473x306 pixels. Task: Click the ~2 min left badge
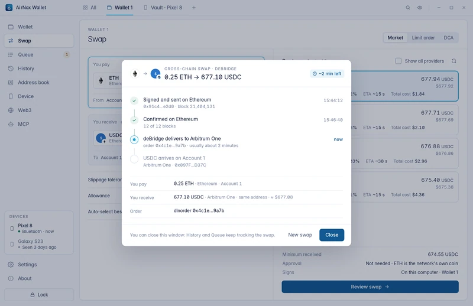click(327, 74)
